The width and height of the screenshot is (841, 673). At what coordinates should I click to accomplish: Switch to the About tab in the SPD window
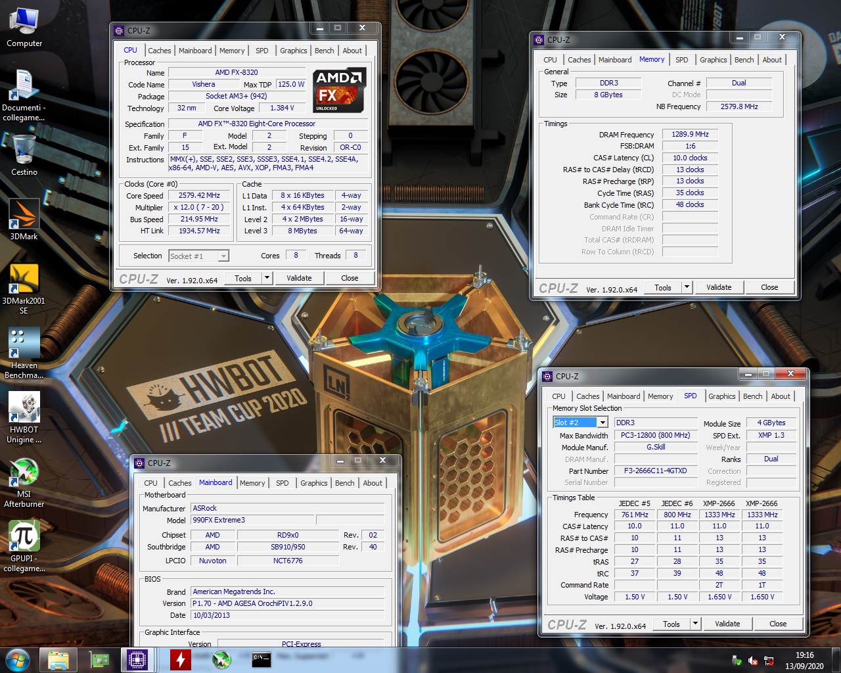point(781,396)
